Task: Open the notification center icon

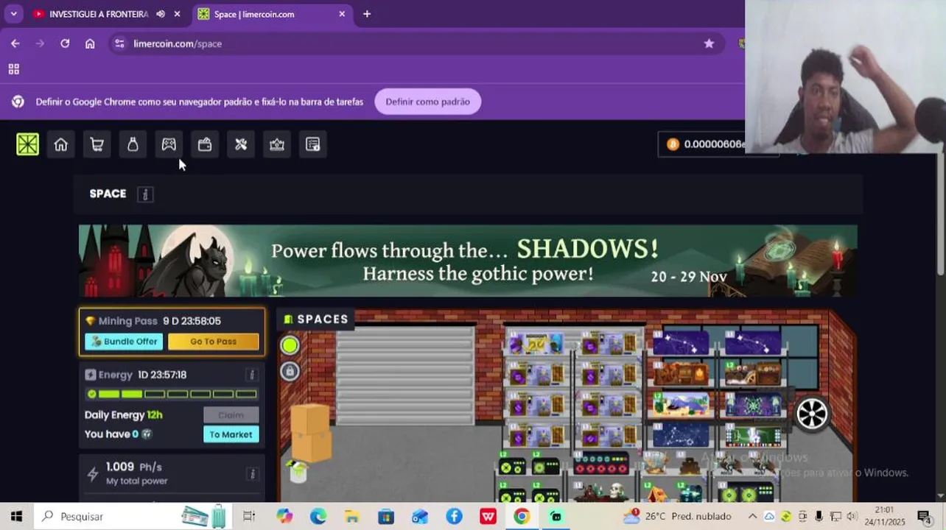Action: (x=924, y=516)
